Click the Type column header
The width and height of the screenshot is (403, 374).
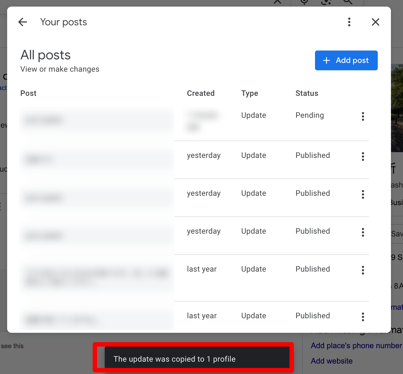point(249,93)
